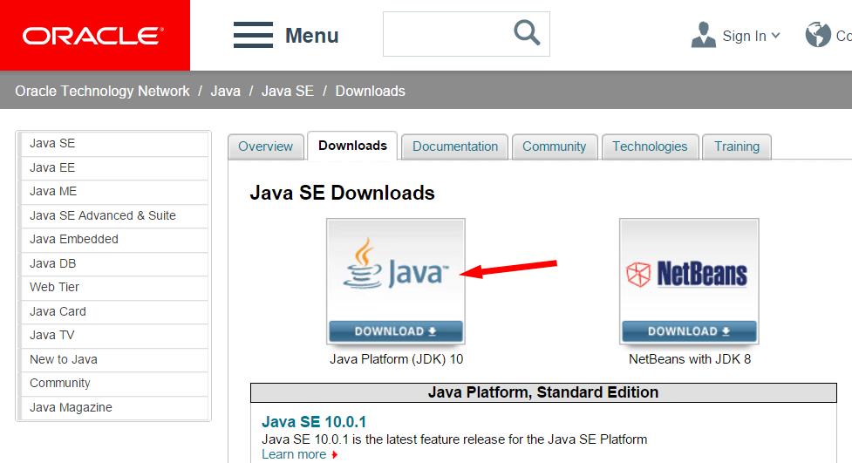Open Java Embedded sidebar item
852x463 pixels.
(114, 240)
